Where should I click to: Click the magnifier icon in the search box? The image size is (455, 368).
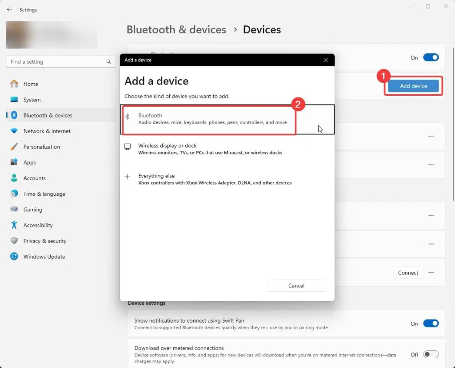click(x=108, y=61)
